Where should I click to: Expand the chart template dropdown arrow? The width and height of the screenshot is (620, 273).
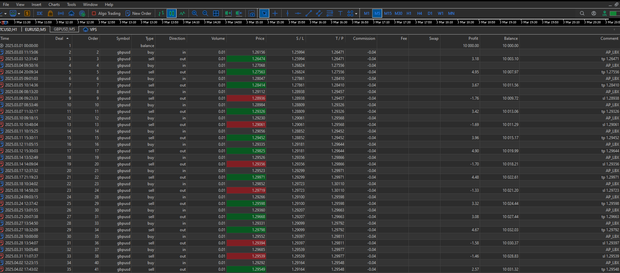pos(19,14)
